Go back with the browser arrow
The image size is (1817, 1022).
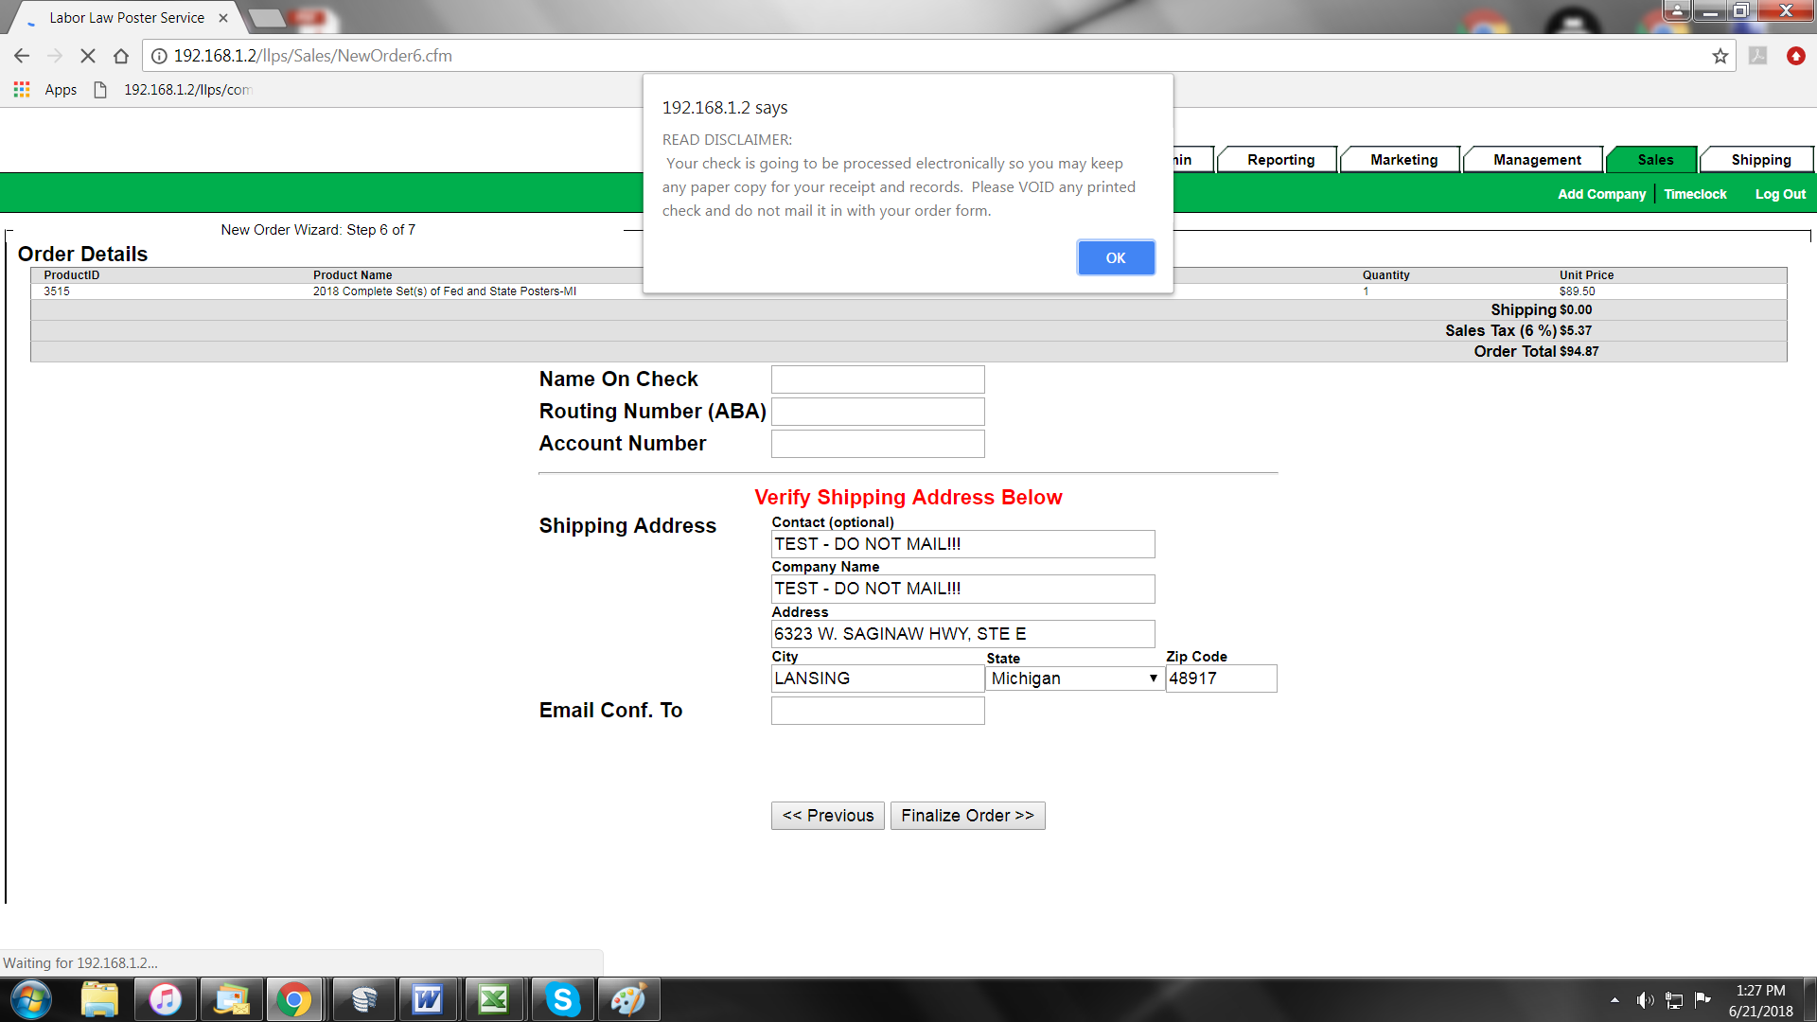(x=22, y=56)
